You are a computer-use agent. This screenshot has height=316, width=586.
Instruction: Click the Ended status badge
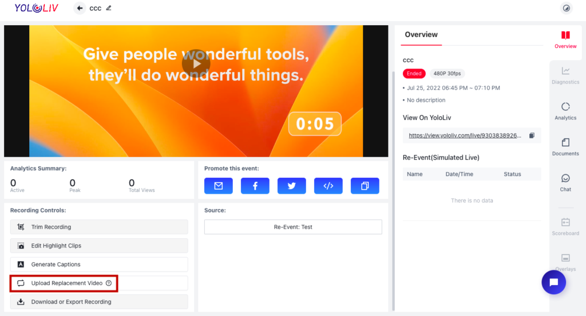(x=414, y=74)
